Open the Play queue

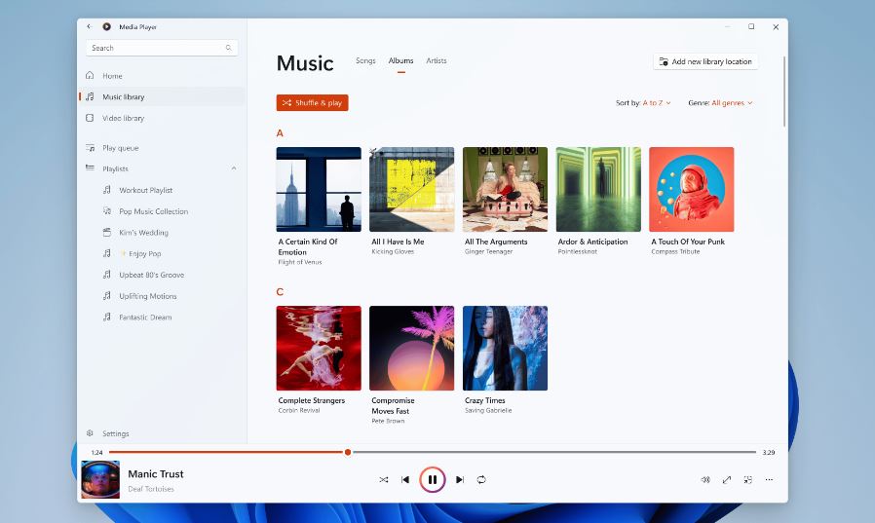[x=163, y=148]
